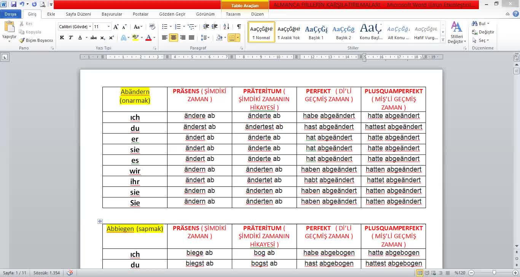The width and height of the screenshot is (520, 277).
Task: Open the Aa change case dropdown
Action: 138,27
